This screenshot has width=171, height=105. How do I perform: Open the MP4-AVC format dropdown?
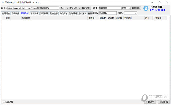pyautogui.click(x=75, y=8)
